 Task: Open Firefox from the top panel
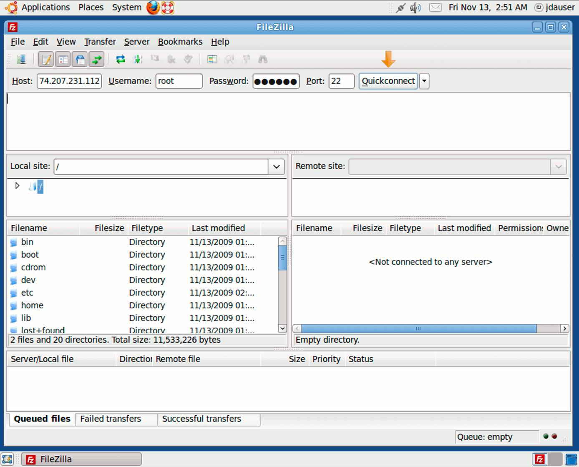point(153,7)
